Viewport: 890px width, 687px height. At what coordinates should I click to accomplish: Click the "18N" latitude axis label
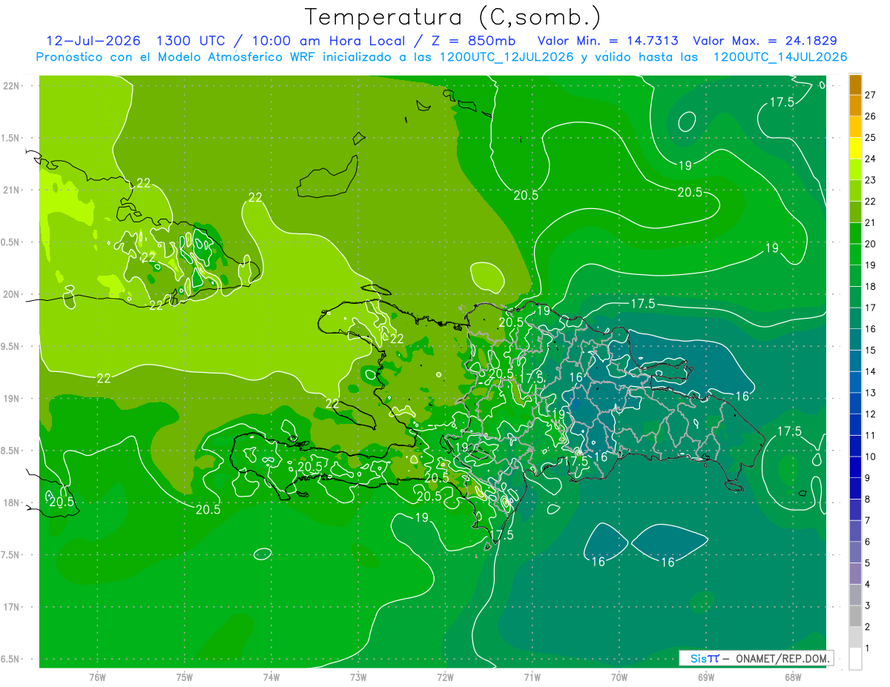(13, 502)
